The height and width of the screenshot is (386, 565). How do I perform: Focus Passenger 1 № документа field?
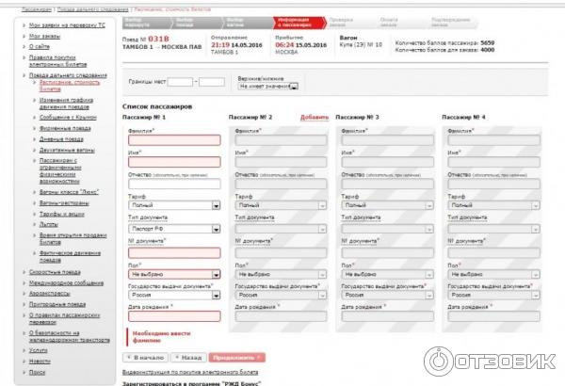tap(172, 252)
